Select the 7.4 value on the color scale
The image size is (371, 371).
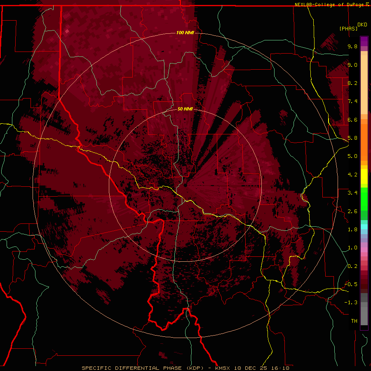click(352, 101)
